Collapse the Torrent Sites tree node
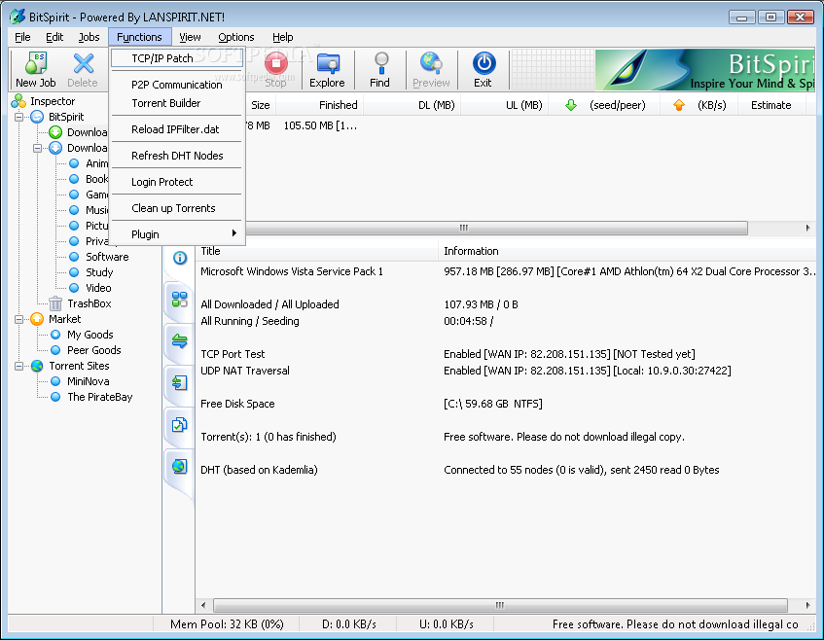The height and width of the screenshot is (640, 824). pyautogui.click(x=18, y=366)
